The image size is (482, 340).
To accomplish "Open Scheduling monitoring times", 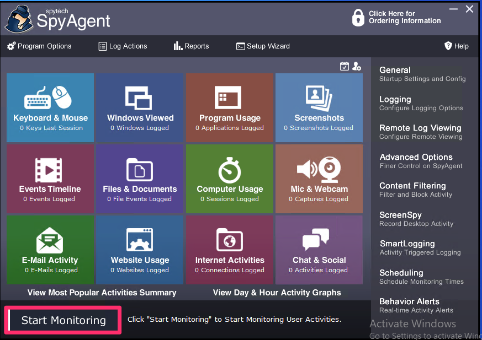I will coord(421,277).
